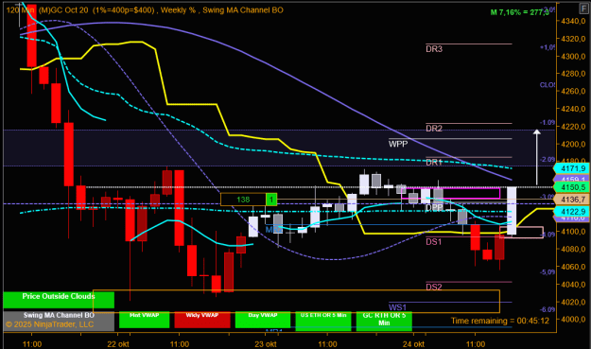Click the 4020,0 price axis label

(x=573, y=302)
